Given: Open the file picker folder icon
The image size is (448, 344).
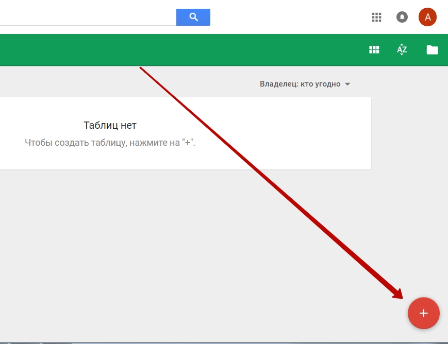Looking at the screenshot, I should (432, 50).
